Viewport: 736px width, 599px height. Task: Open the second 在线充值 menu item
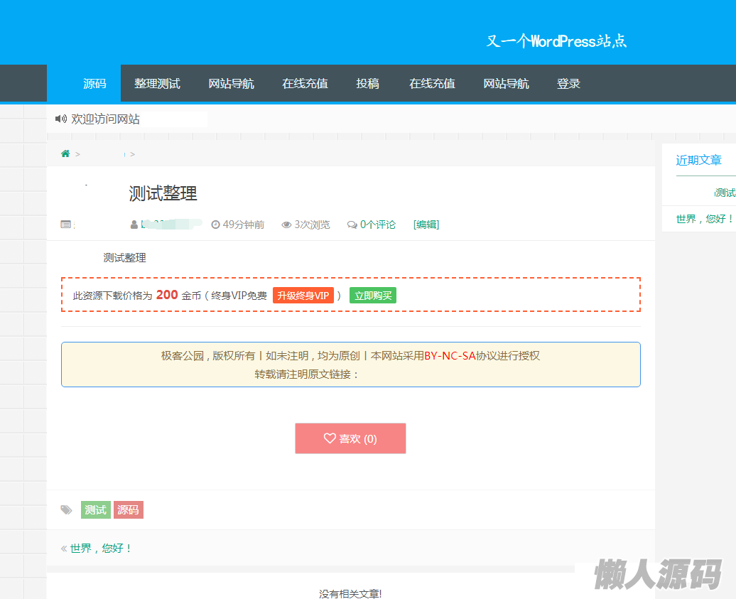click(433, 84)
